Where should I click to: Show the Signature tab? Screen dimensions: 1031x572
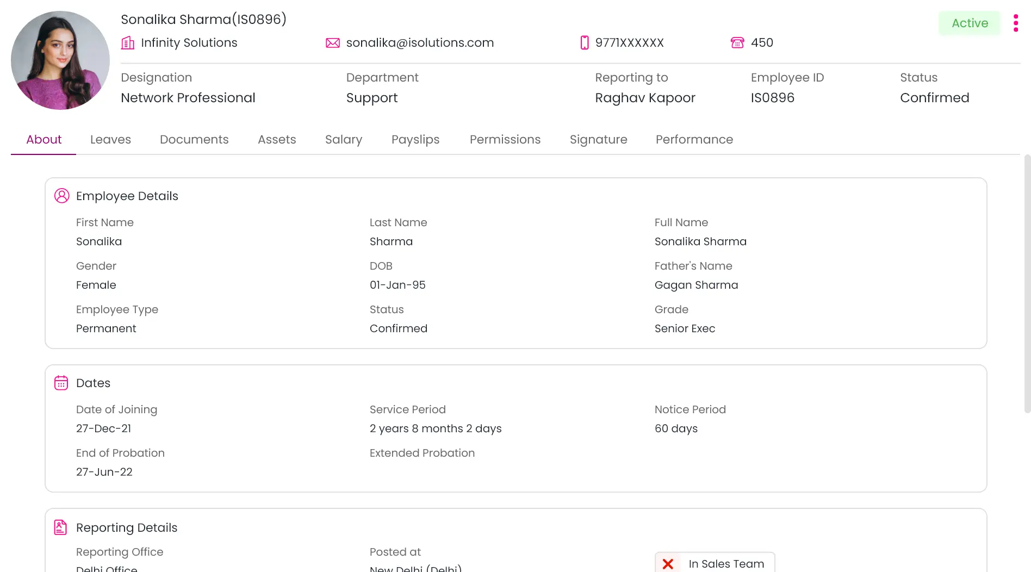coord(598,140)
